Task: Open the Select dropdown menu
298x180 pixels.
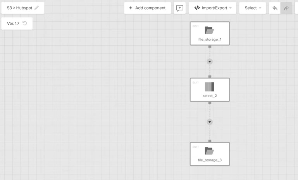Action: [x=252, y=8]
